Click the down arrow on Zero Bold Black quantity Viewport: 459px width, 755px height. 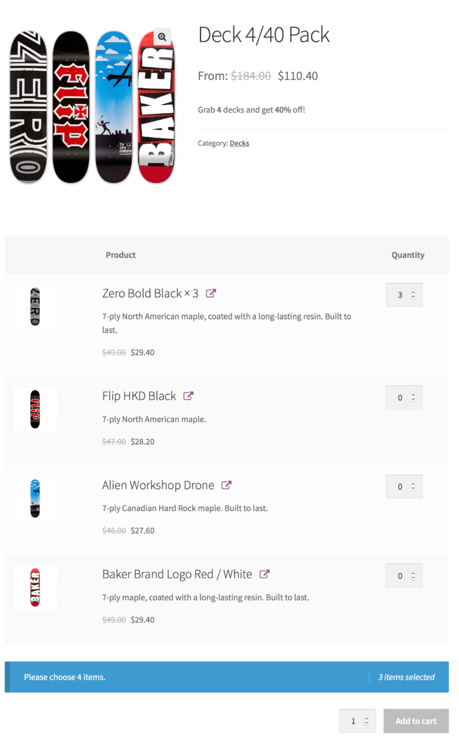pos(412,297)
